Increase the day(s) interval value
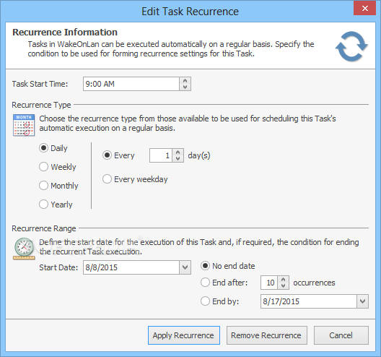The height and width of the screenshot is (357, 381). tap(178, 152)
